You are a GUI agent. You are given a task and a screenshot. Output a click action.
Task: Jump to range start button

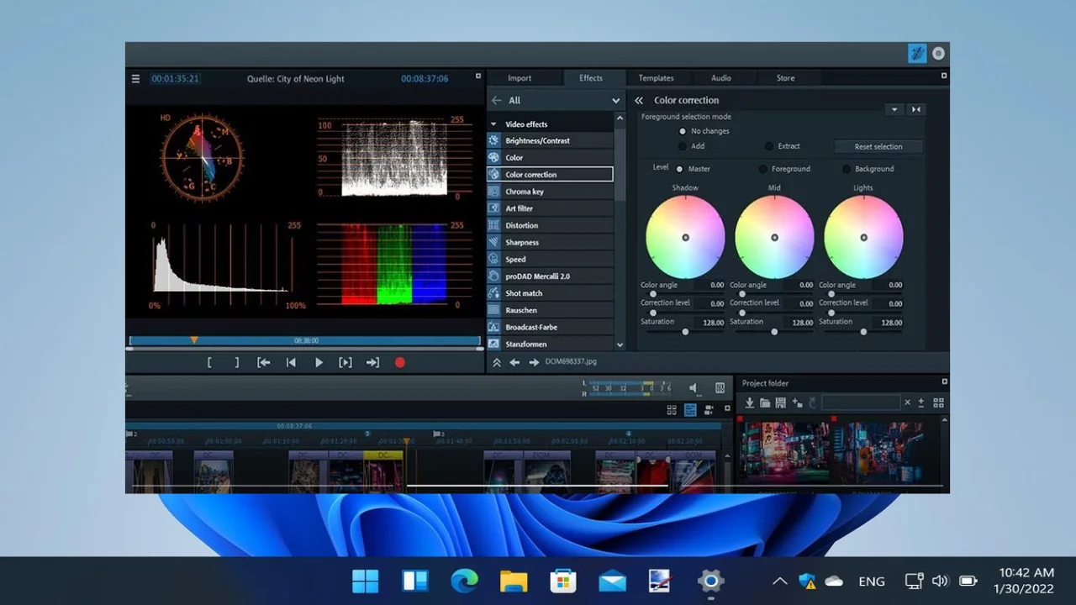(264, 363)
